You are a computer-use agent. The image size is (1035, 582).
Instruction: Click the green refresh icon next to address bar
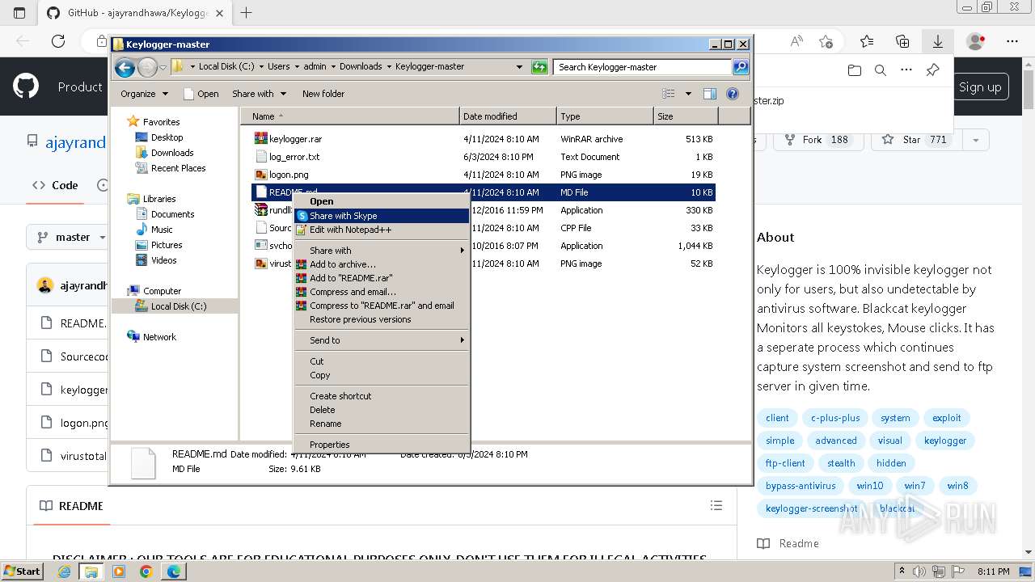click(x=539, y=67)
